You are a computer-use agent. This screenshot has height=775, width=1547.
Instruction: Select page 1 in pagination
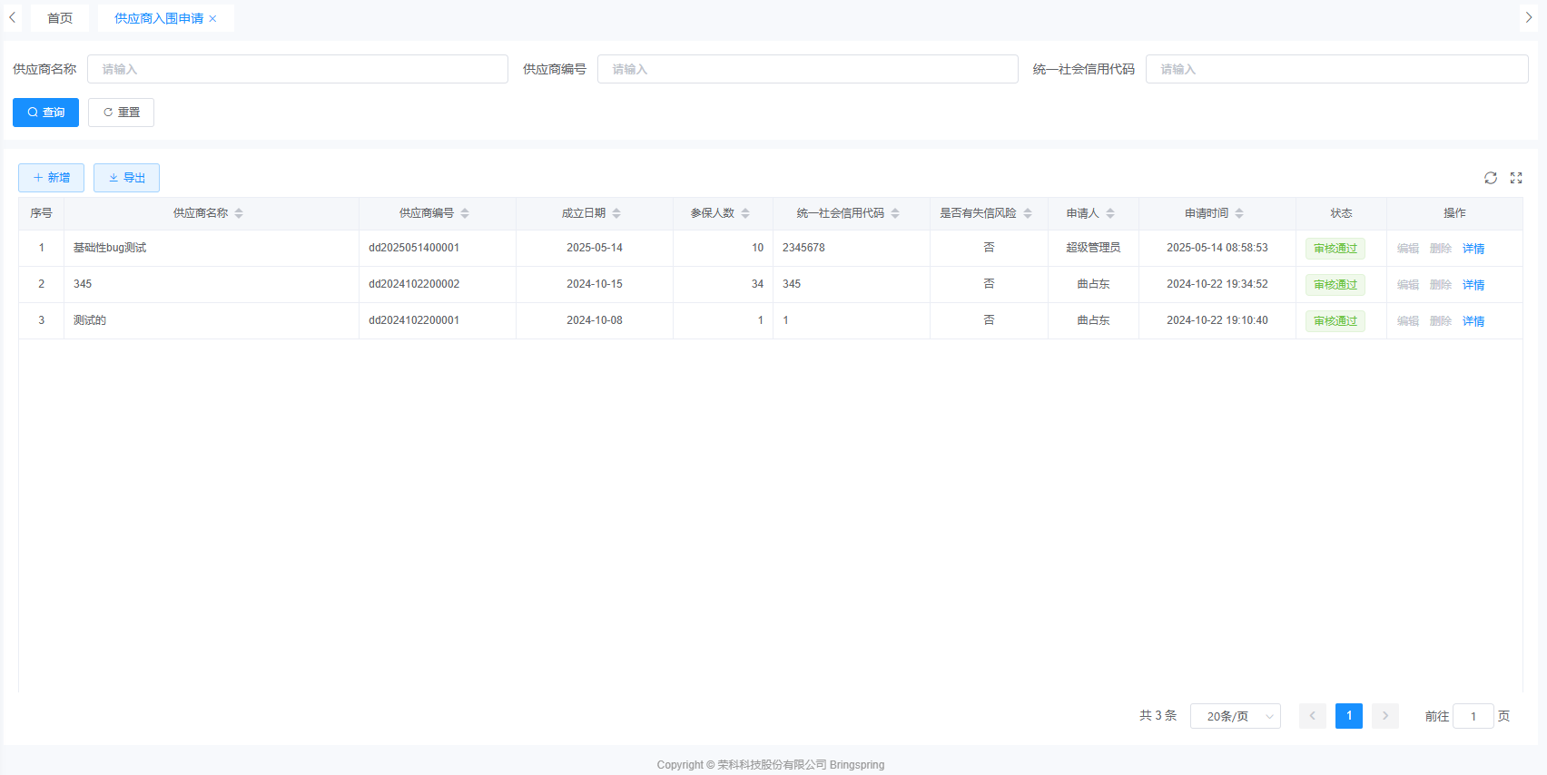pyautogui.click(x=1348, y=716)
